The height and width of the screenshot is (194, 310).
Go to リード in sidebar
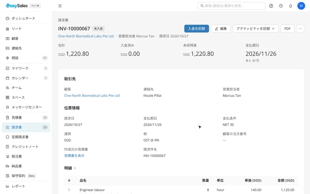point(26,29)
